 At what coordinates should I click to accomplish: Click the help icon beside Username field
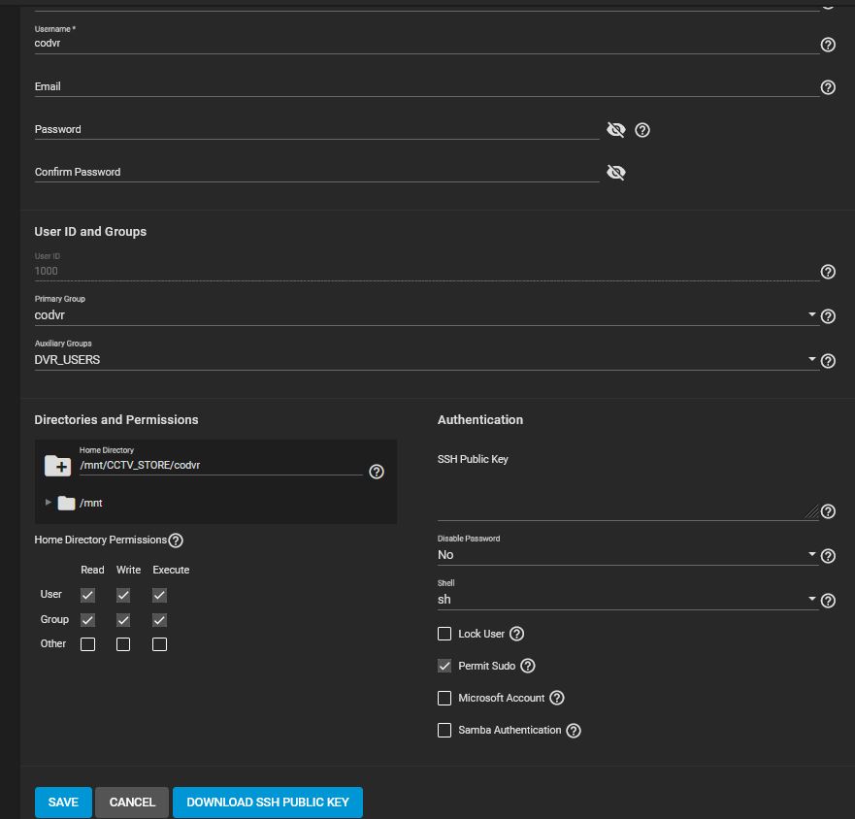point(828,45)
